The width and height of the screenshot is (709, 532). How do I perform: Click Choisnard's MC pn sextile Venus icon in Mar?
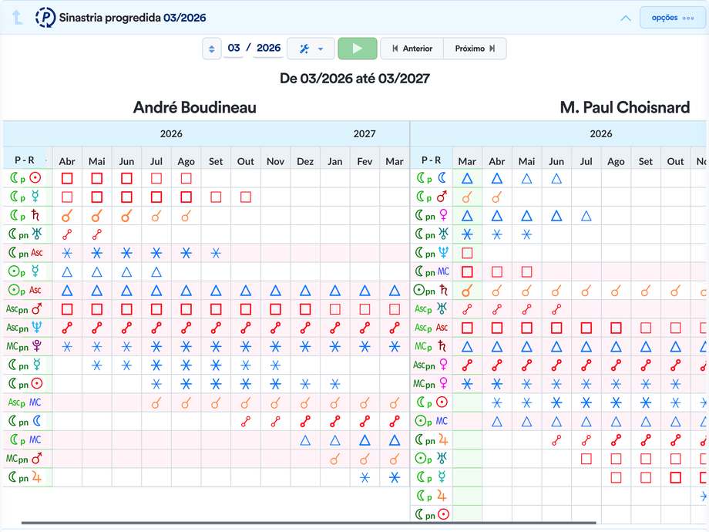[x=467, y=384]
